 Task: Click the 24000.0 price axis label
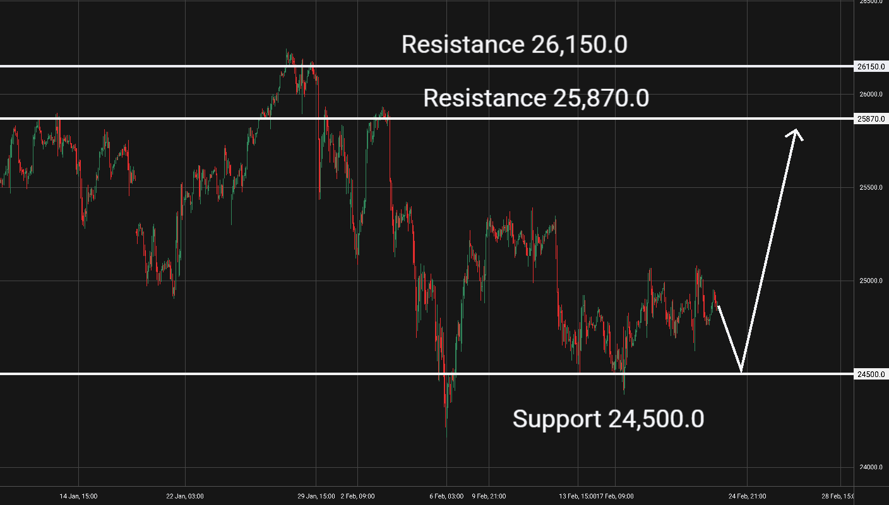(871, 467)
